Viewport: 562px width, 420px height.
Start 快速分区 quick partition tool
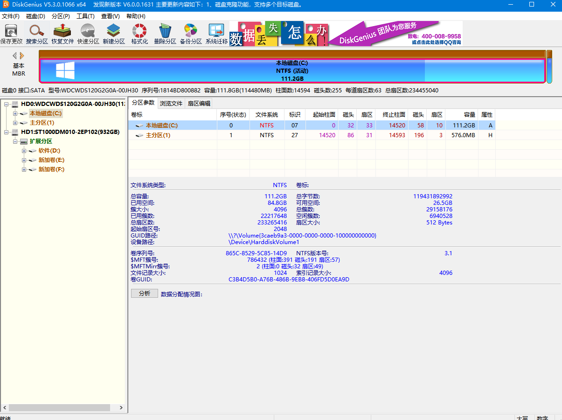[88, 33]
